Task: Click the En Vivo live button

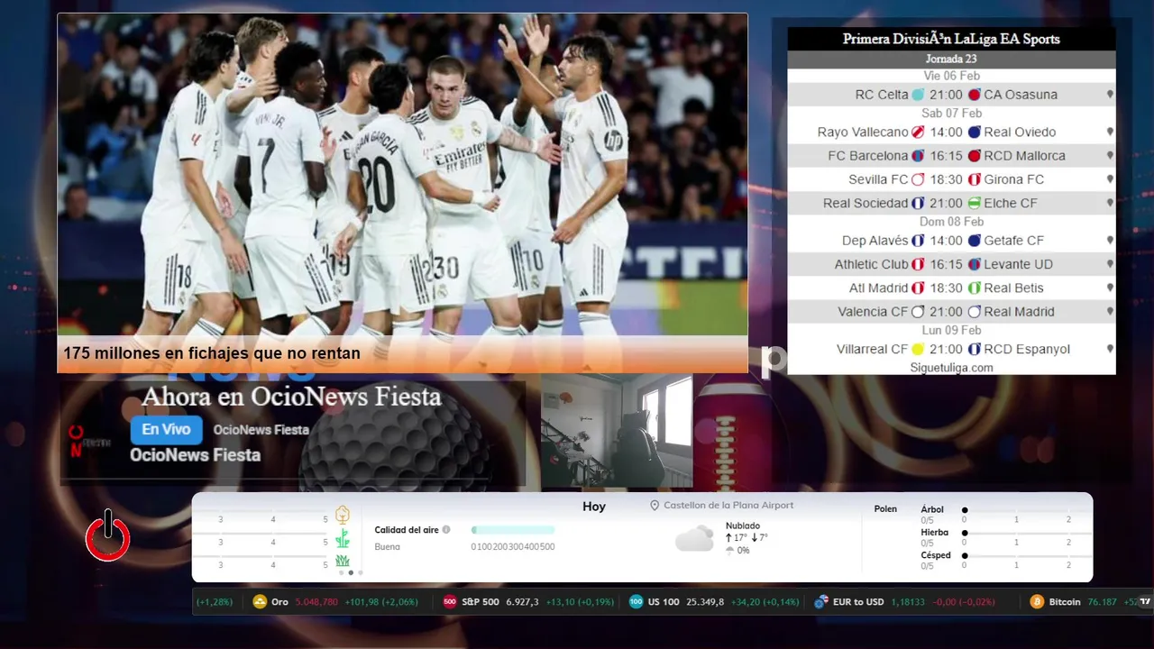Action: [167, 430]
